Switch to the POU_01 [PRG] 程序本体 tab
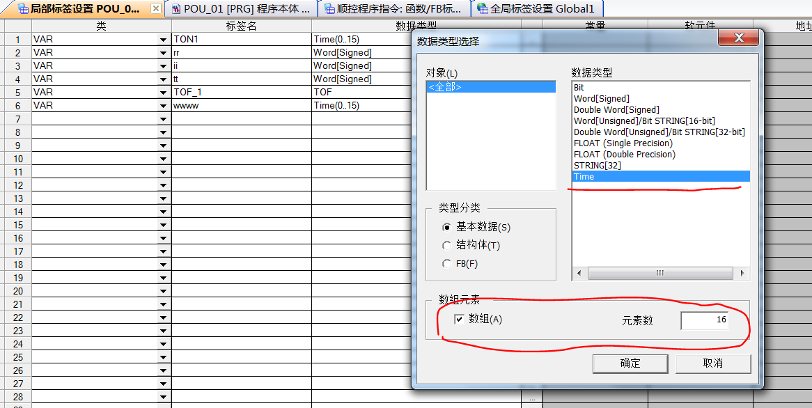 click(240, 9)
